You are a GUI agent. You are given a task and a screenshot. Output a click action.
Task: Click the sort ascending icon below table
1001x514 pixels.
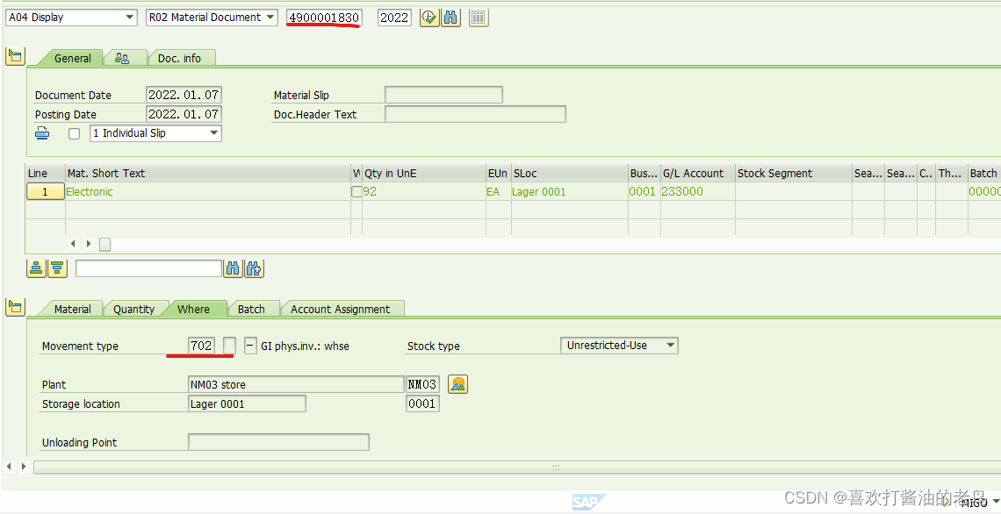(x=36, y=268)
